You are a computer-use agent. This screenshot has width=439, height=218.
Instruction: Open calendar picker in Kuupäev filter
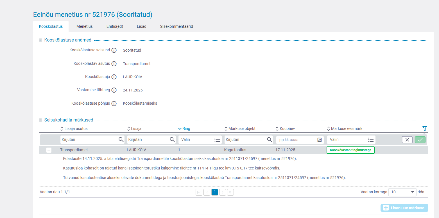pyautogui.click(x=319, y=140)
